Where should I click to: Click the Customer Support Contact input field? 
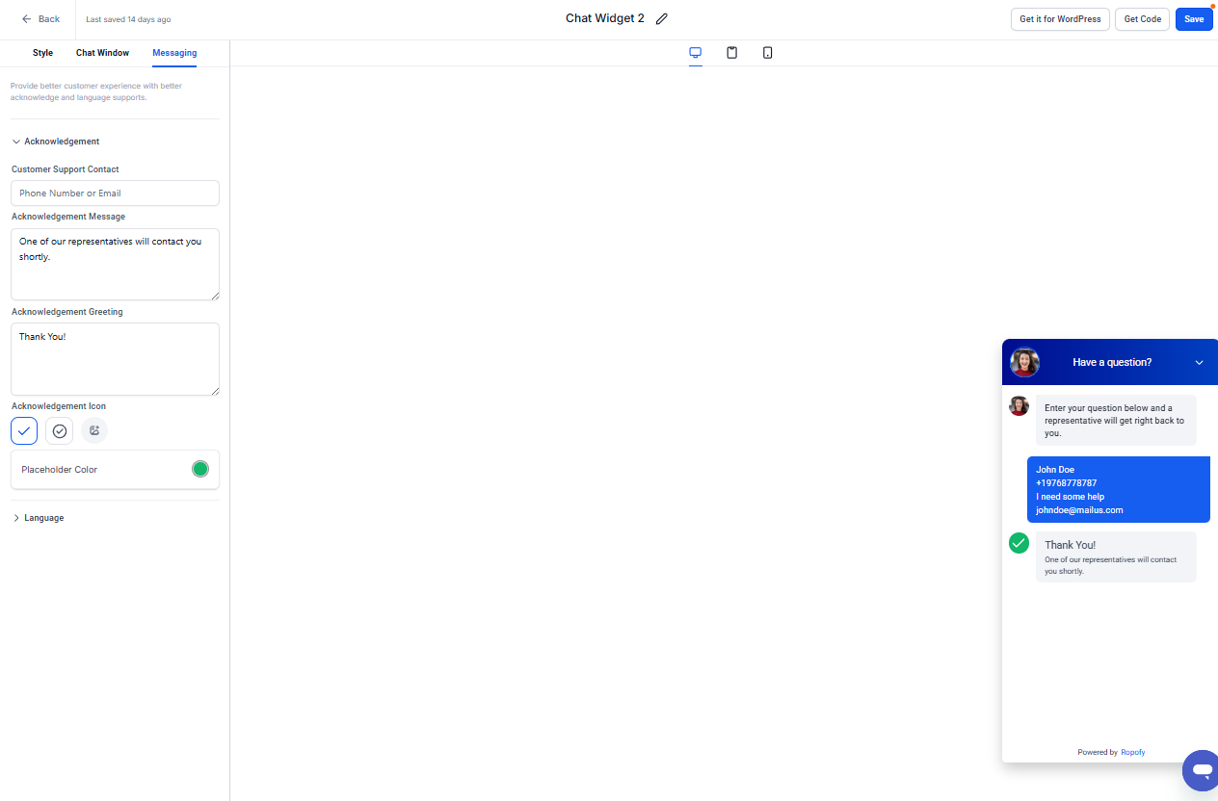(x=115, y=194)
